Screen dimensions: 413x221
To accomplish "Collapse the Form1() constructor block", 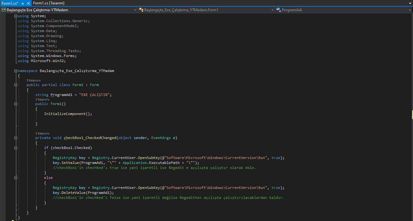I will click(x=16, y=104).
